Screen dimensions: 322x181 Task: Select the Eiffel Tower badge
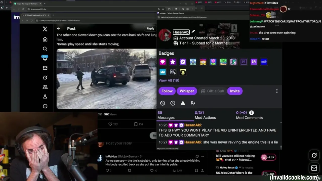click(x=193, y=62)
